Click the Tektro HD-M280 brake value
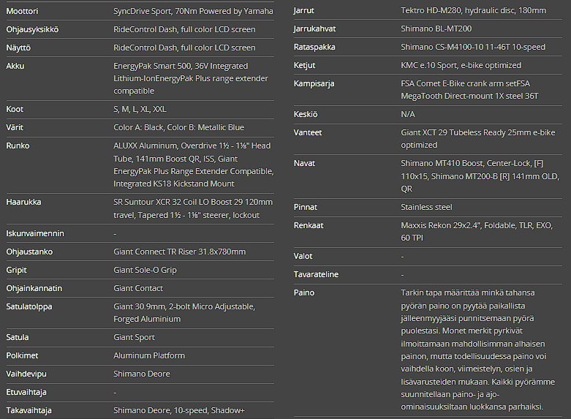This screenshot has height=419, width=571. click(473, 10)
